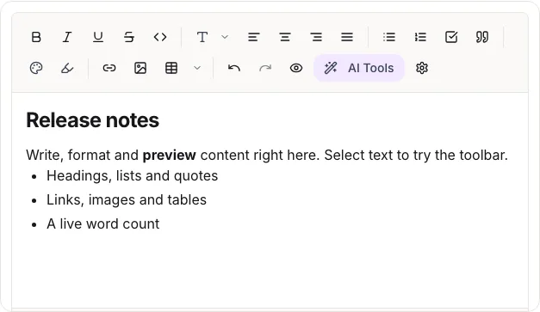Image resolution: width=540 pixels, height=312 pixels.
Task: Toggle bold formatting
Action: (36, 37)
